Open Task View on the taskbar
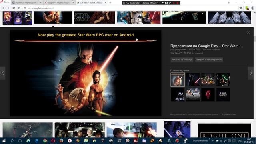Viewport: 256px width, 144px height. (x=20, y=140)
